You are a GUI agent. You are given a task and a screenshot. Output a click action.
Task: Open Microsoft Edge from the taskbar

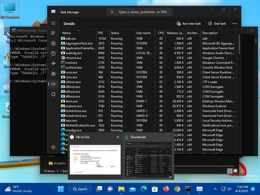(x=144, y=189)
